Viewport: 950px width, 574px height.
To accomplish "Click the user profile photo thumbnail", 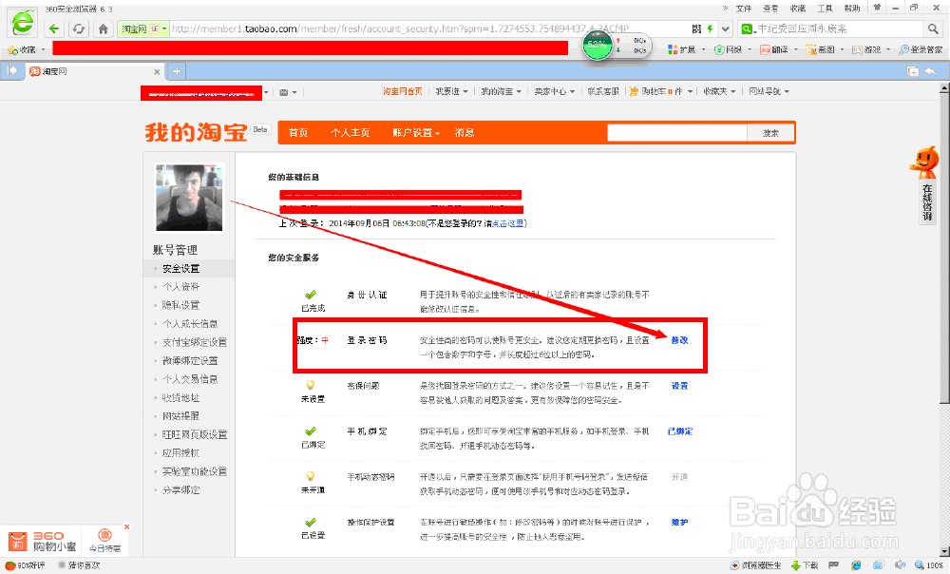I will click(189, 198).
